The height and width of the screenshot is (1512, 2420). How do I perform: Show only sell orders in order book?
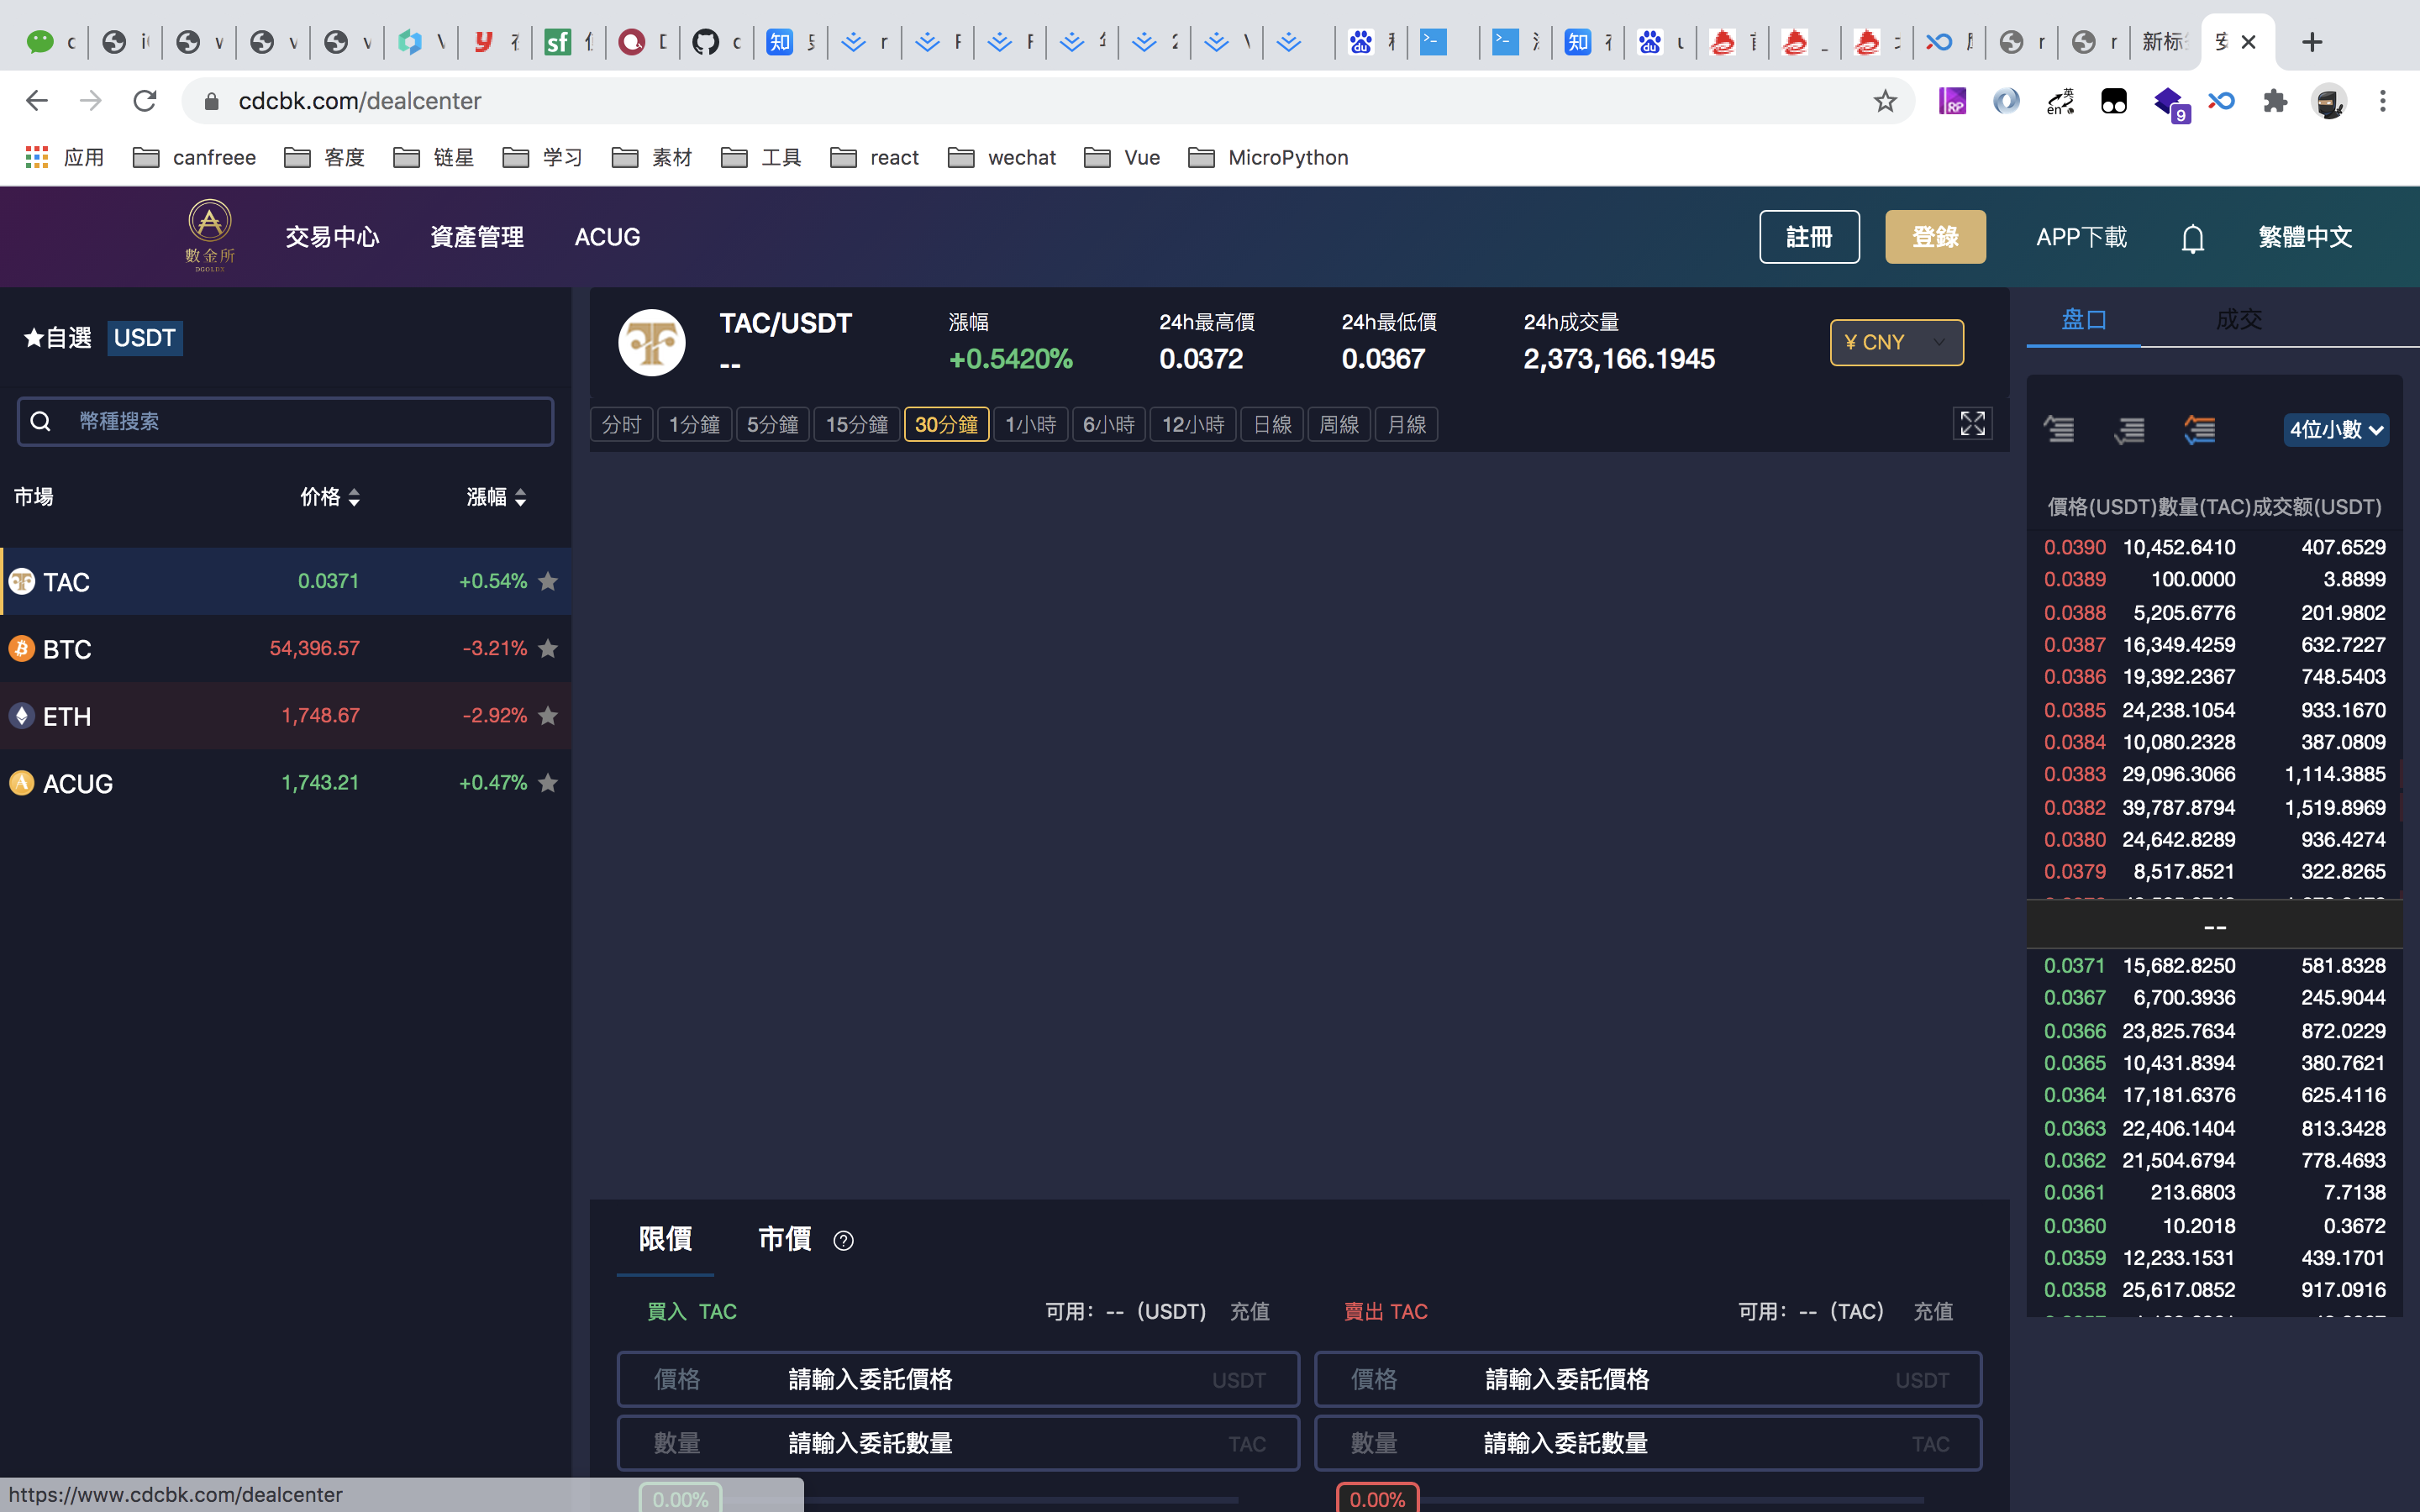[2058, 428]
